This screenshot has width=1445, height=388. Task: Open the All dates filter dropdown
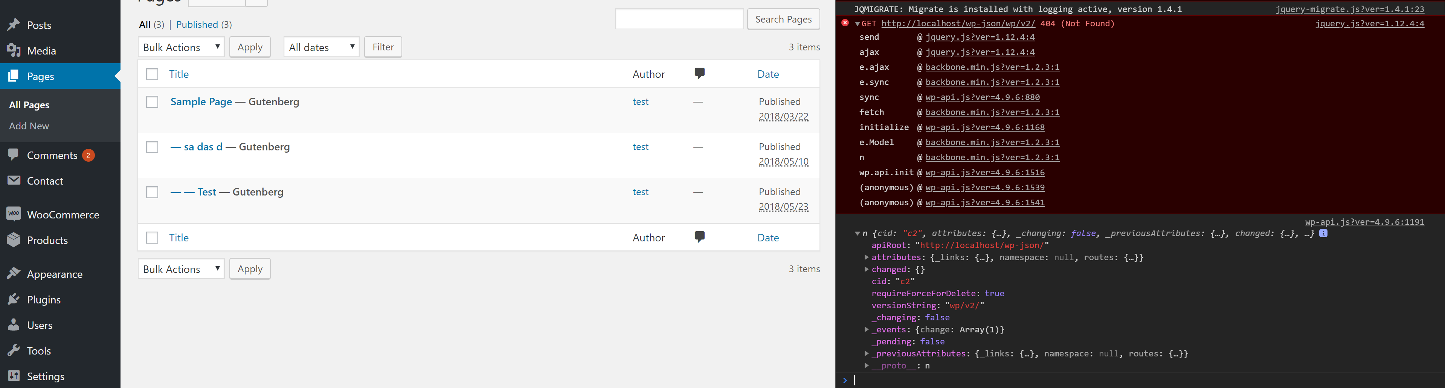pos(321,47)
